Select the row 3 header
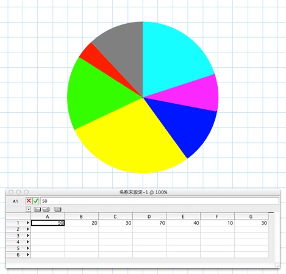 click(18, 236)
